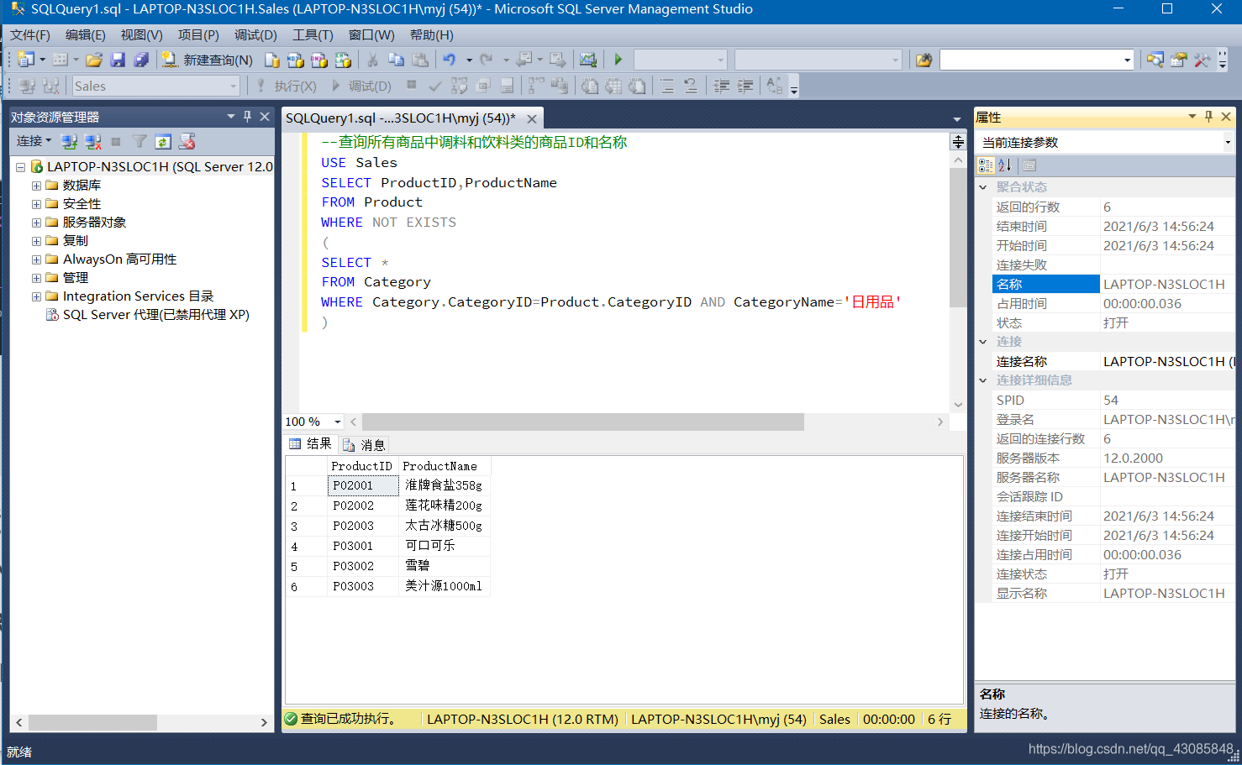
Task: Click the Paste clipboard icon
Action: (x=420, y=60)
